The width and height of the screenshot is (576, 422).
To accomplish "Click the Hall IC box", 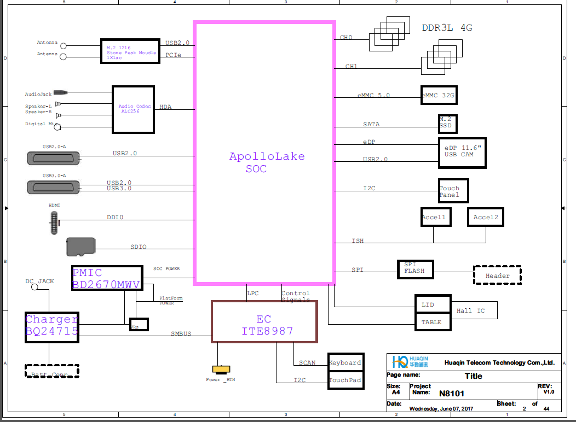I will [474, 310].
